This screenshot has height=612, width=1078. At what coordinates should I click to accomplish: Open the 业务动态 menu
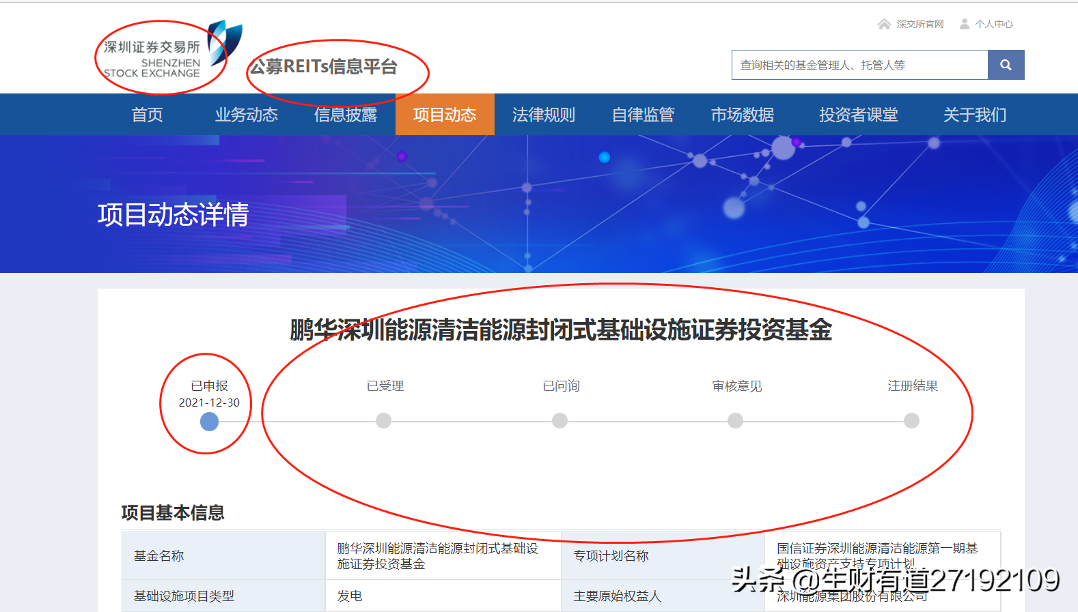click(247, 115)
